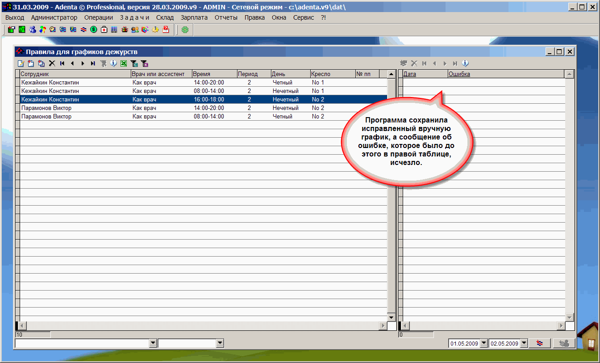Screen dimensions: 600x363
Task: Delete selected rule with the X icon
Action: coord(52,63)
